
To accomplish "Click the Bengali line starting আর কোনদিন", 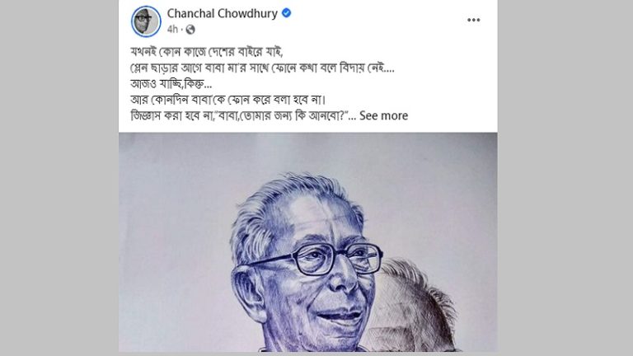I will click(227, 99).
